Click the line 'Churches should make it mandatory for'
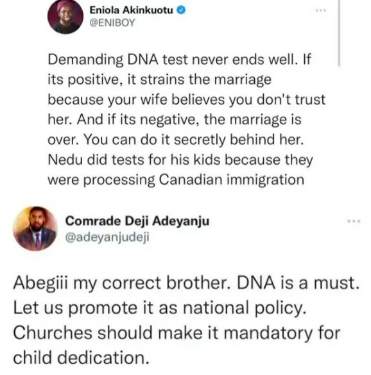The width and height of the screenshot is (371, 375). point(177,333)
